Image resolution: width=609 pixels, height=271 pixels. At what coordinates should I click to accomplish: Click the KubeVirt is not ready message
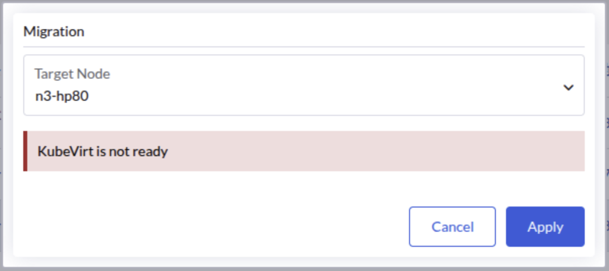103,151
